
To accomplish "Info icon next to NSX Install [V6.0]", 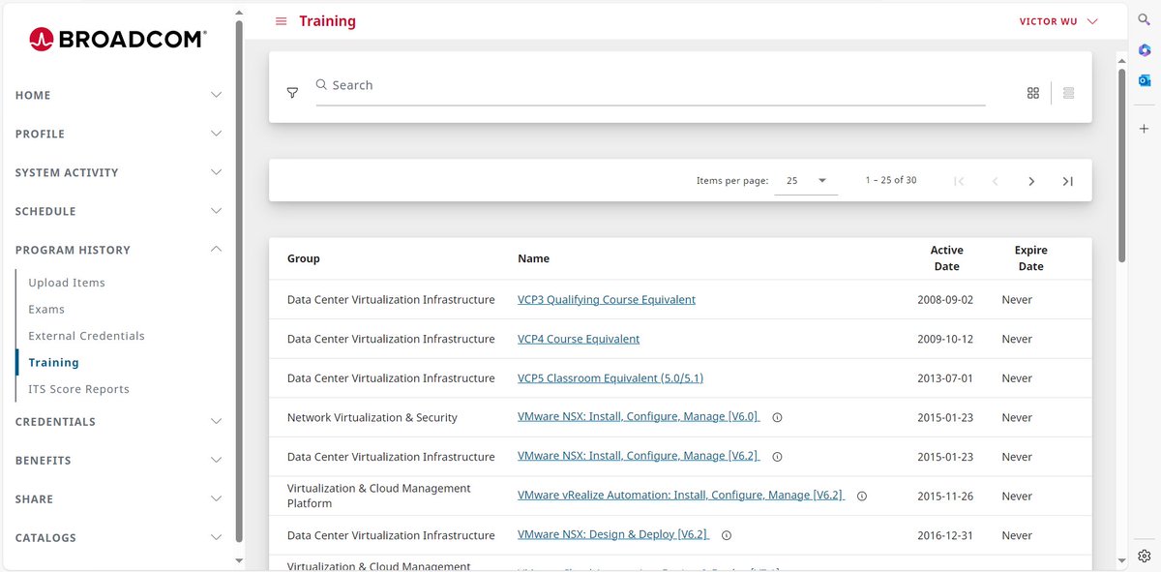I will (x=777, y=418).
